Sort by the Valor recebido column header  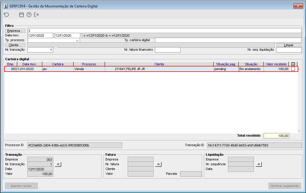(x=276, y=64)
